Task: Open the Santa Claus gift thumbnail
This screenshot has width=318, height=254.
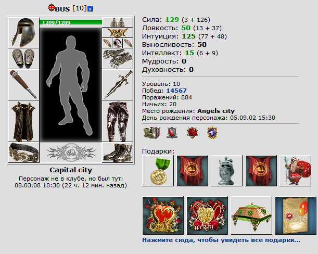Action: [295, 171]
